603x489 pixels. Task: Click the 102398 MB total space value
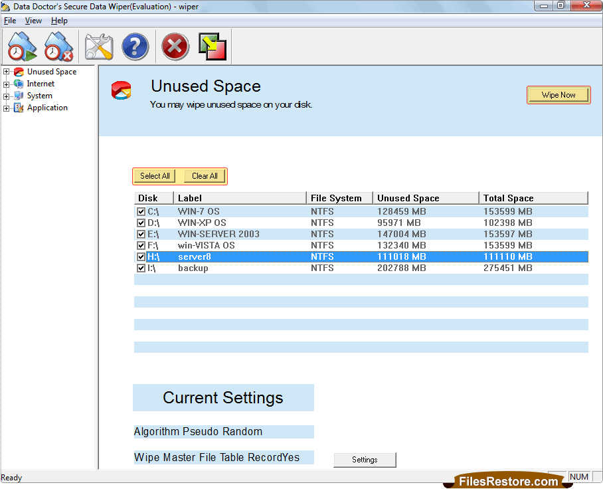[x=507, y=223]
